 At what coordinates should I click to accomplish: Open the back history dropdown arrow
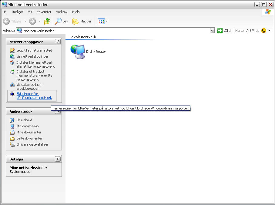(25, 22)
